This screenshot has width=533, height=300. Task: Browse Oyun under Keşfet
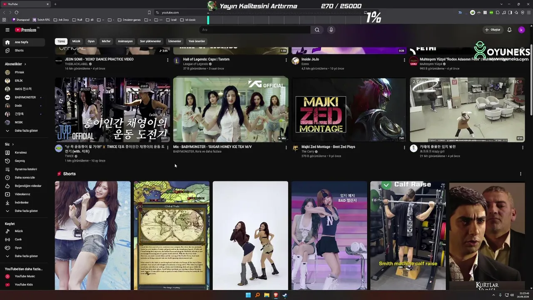[25, 247]
